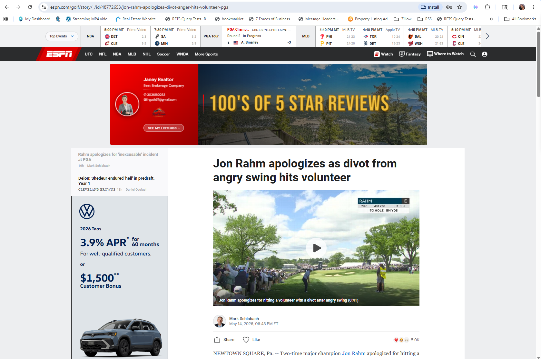Image resolution: width=541 pixels, height=359 pixels.
Task: Open Rahm apologizes for 'inexcusable' incident story
Action: 118,157
